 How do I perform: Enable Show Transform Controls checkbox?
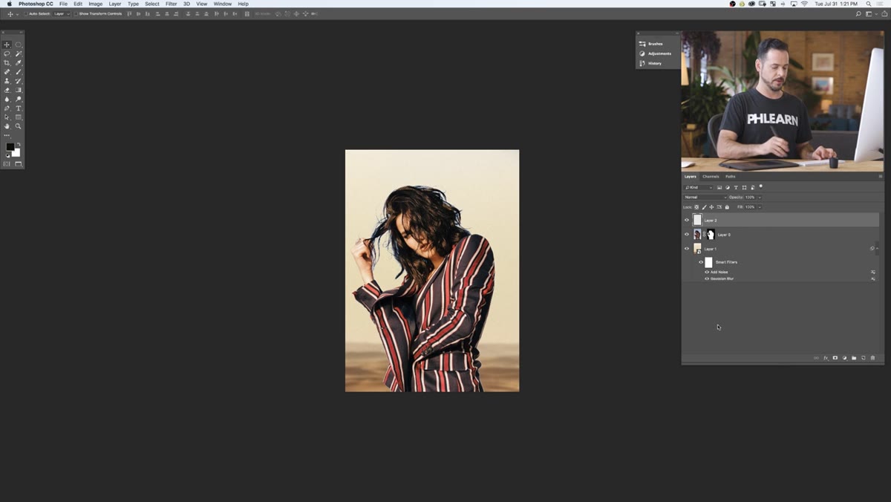76,14
